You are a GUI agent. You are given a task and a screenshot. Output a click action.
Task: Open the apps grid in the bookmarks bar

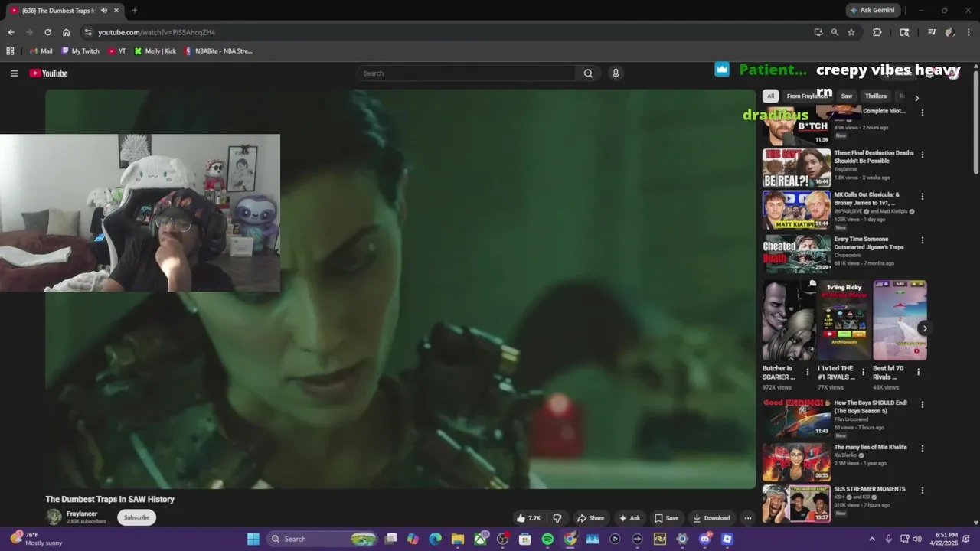(x=10, y=51)
